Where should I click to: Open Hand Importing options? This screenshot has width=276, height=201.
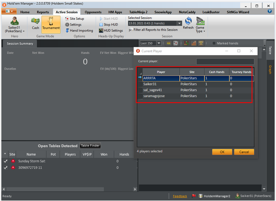[79, 31]
